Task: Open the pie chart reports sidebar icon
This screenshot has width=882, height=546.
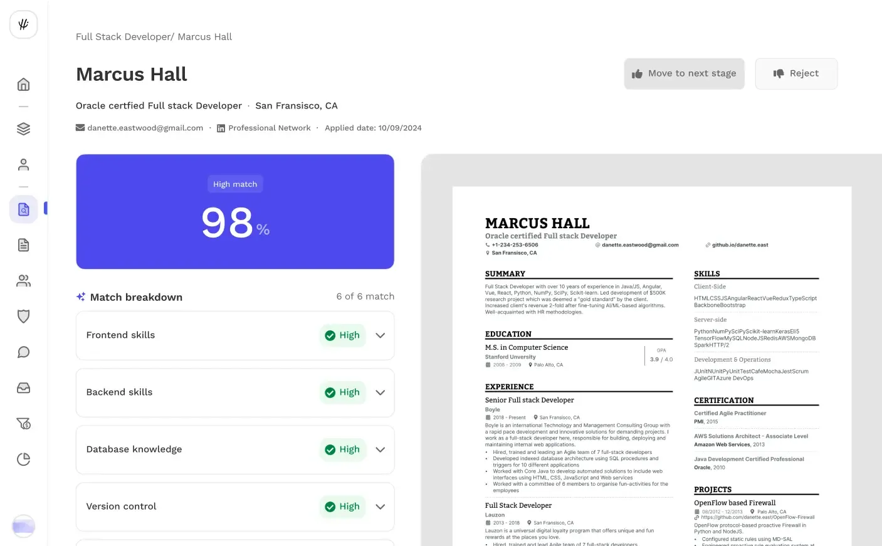Action: [x=24, y=459]
